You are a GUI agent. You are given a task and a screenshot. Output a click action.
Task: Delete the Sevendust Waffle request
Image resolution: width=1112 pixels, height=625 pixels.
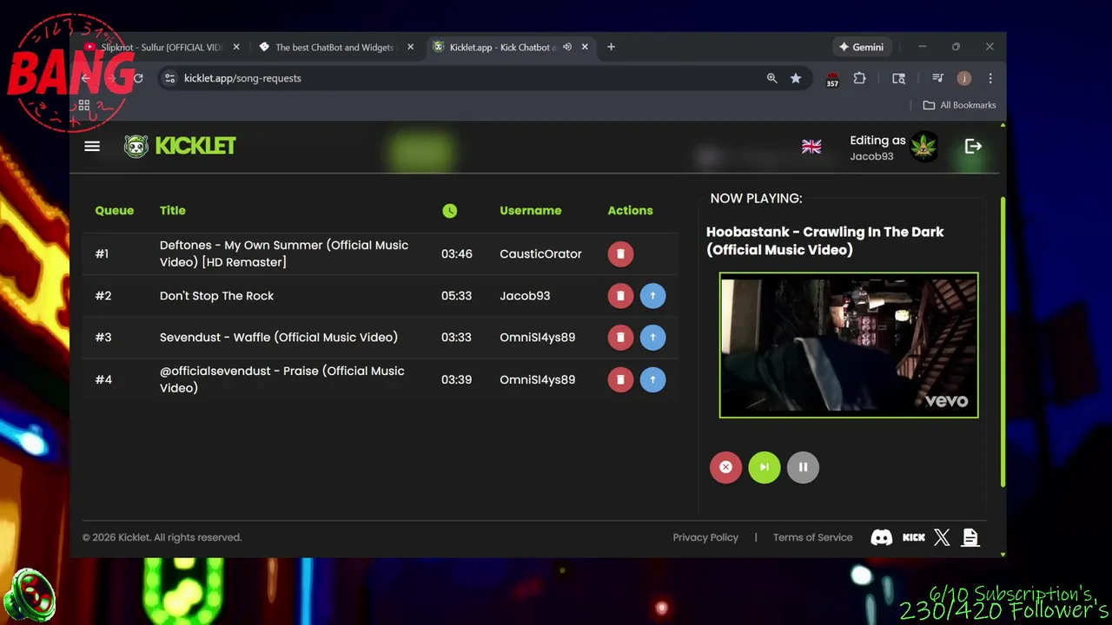coord(620,338)
